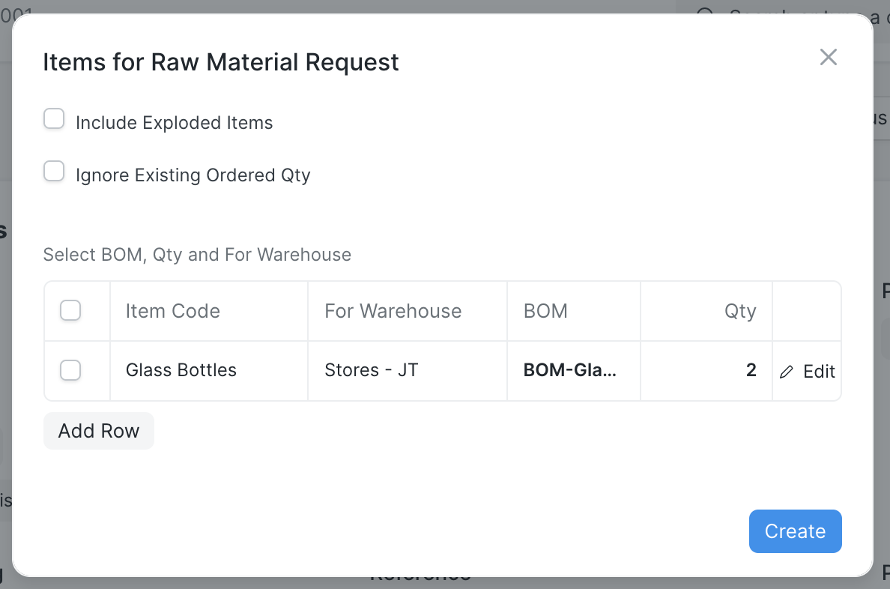890x589 pixels.
Task: Enable Include Exploded Items checkbox
Action: [54, 119]
